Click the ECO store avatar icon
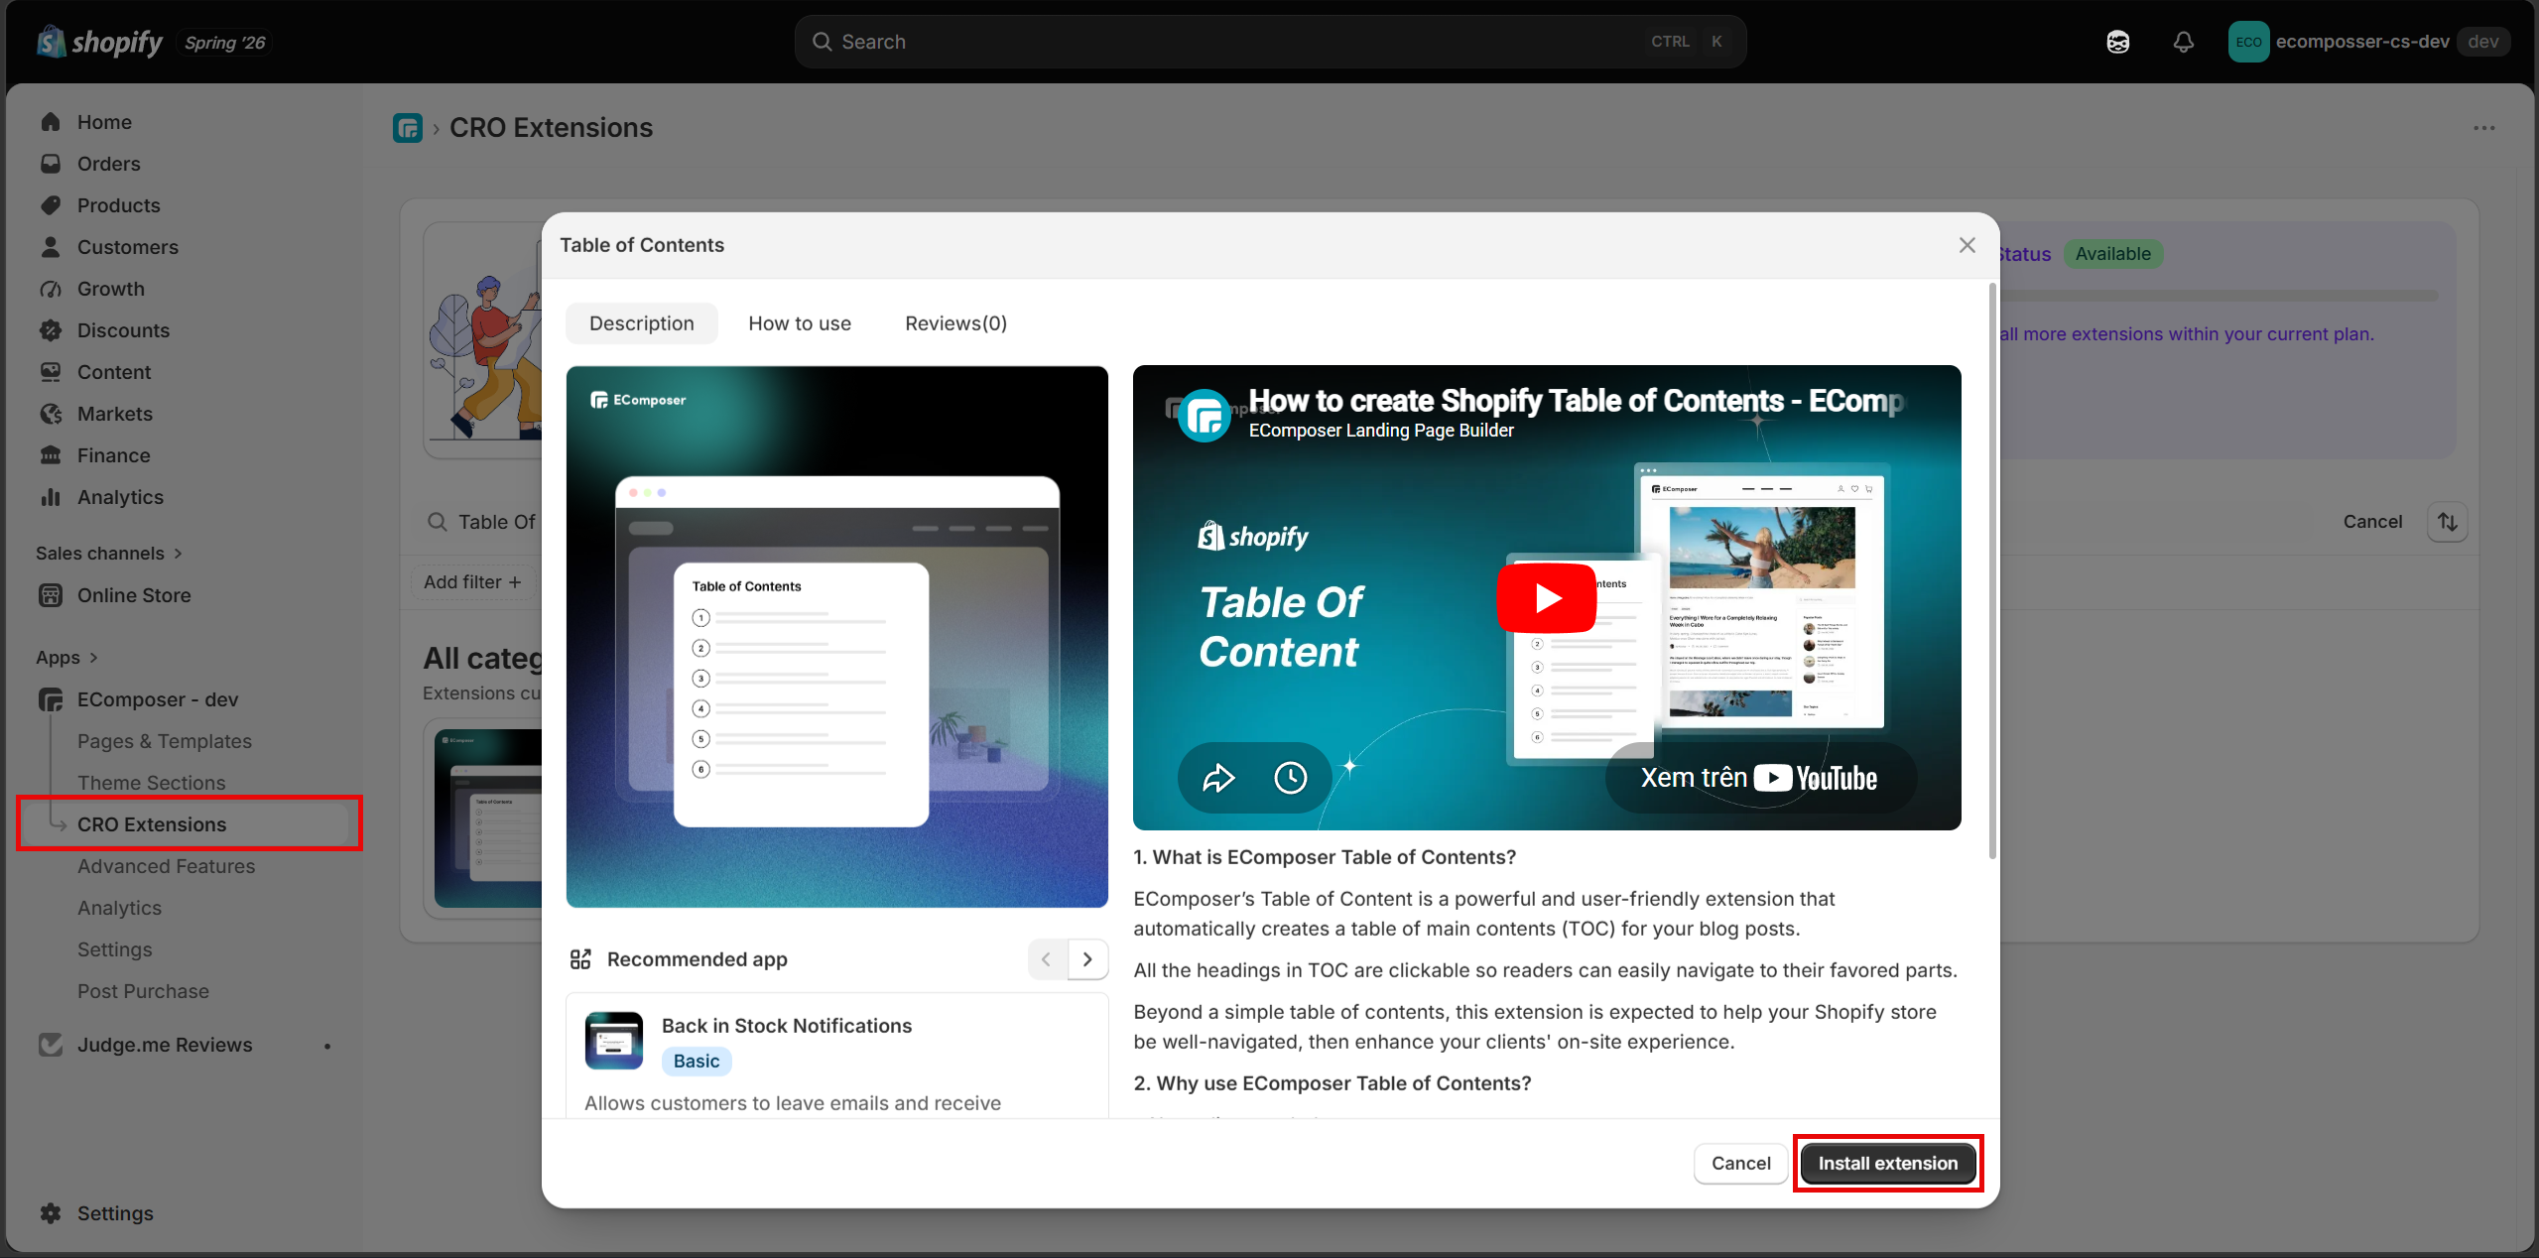2539x1258 pixels. click(2248, 42)
